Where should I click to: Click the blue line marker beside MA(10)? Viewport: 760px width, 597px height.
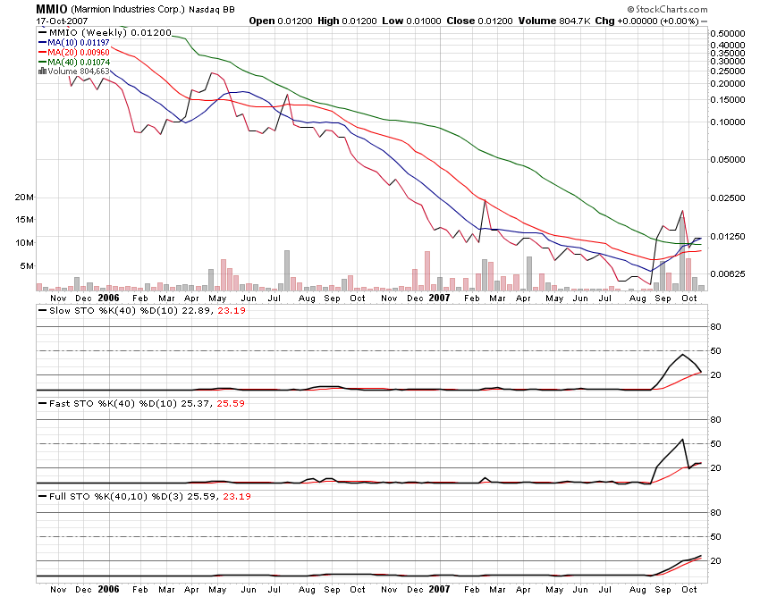coord(43,43)
